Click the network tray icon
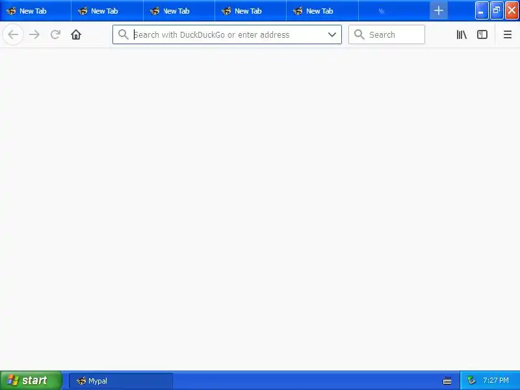 (471, 380)
